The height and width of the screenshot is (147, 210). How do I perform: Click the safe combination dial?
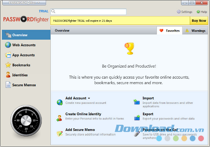coord(26,121)
